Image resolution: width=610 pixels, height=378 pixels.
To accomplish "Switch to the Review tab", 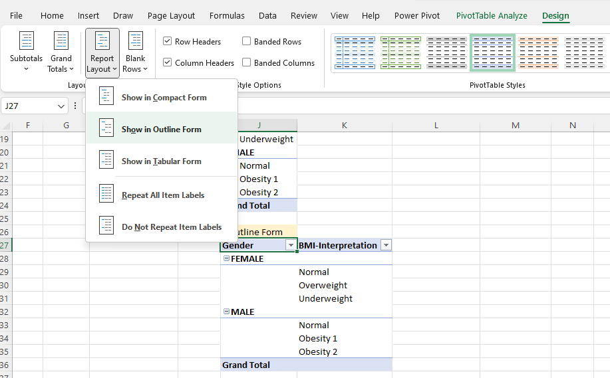I will pos(304,15).
